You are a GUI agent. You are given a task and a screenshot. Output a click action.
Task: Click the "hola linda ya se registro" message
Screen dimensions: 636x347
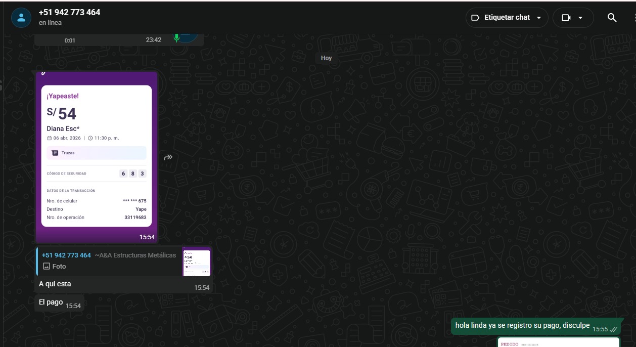click(522, 326)
